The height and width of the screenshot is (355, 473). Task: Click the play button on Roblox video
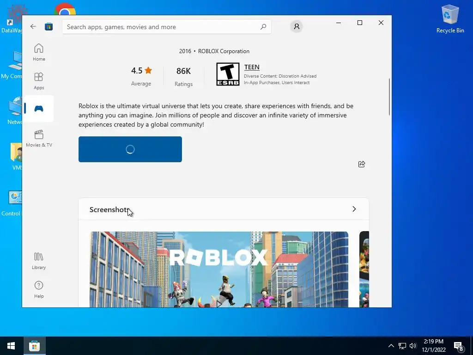tap(219, 303)
